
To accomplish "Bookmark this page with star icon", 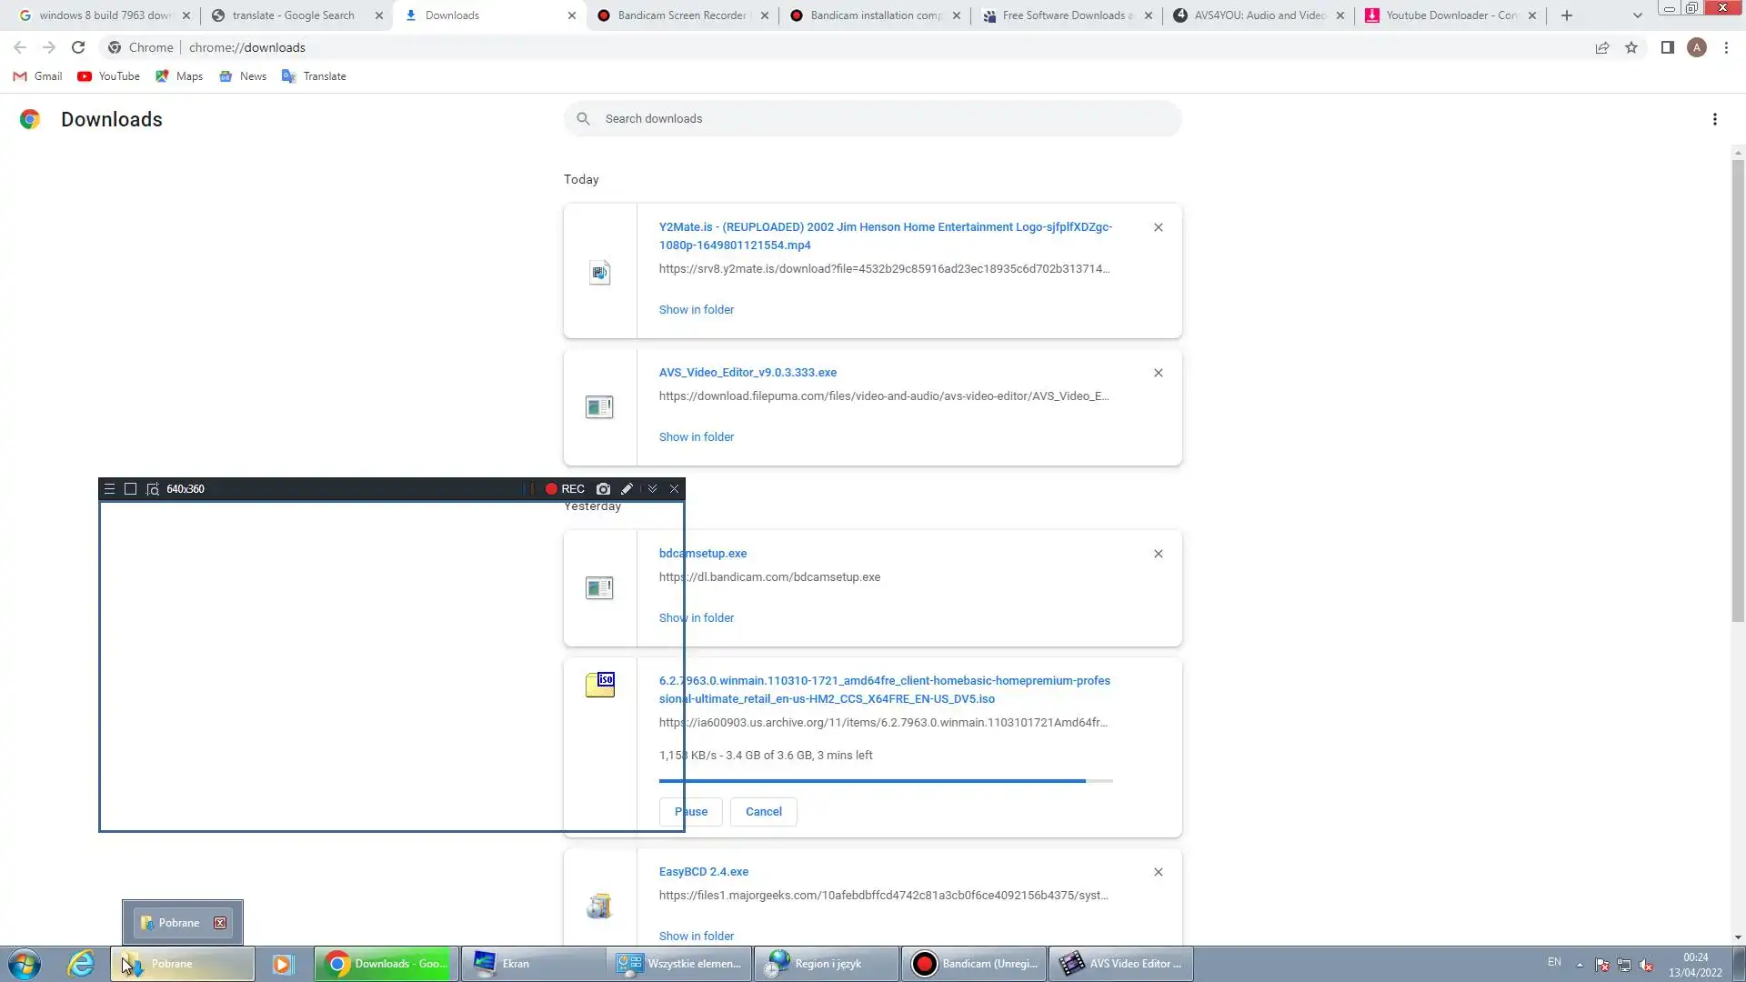I will click(x=1631, y=47).
